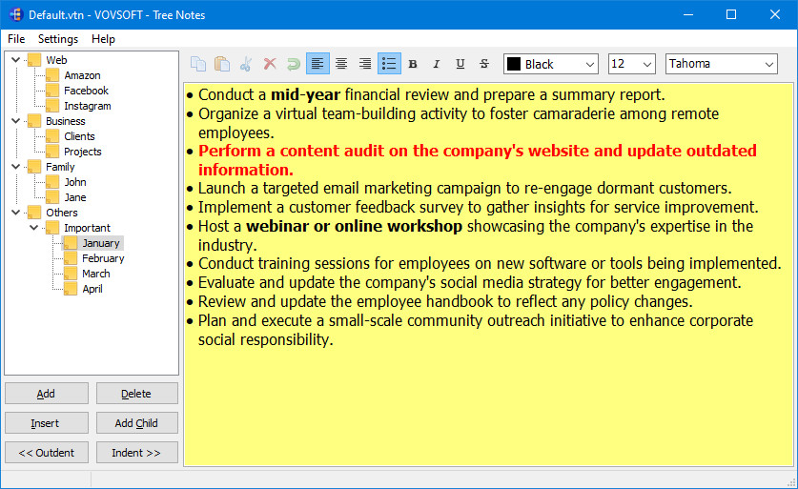Select the Projects note label
The height and width of the screenshot is (489, 798).
(x=82, y=152)
